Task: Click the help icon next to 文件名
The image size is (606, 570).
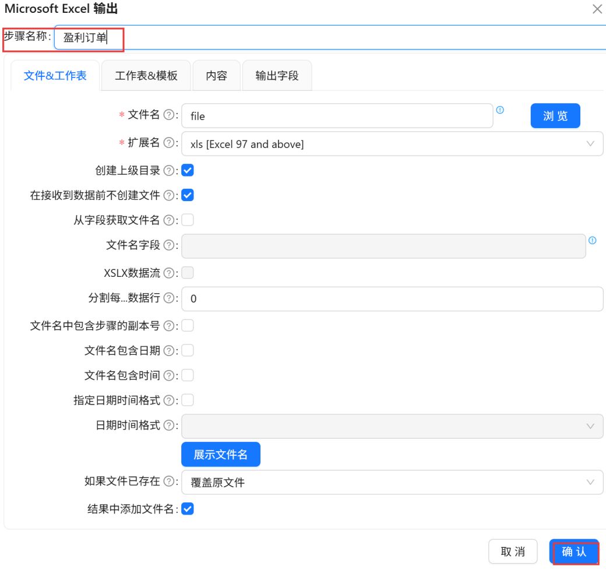Action: pyautogui.click(x=168, y=115)
